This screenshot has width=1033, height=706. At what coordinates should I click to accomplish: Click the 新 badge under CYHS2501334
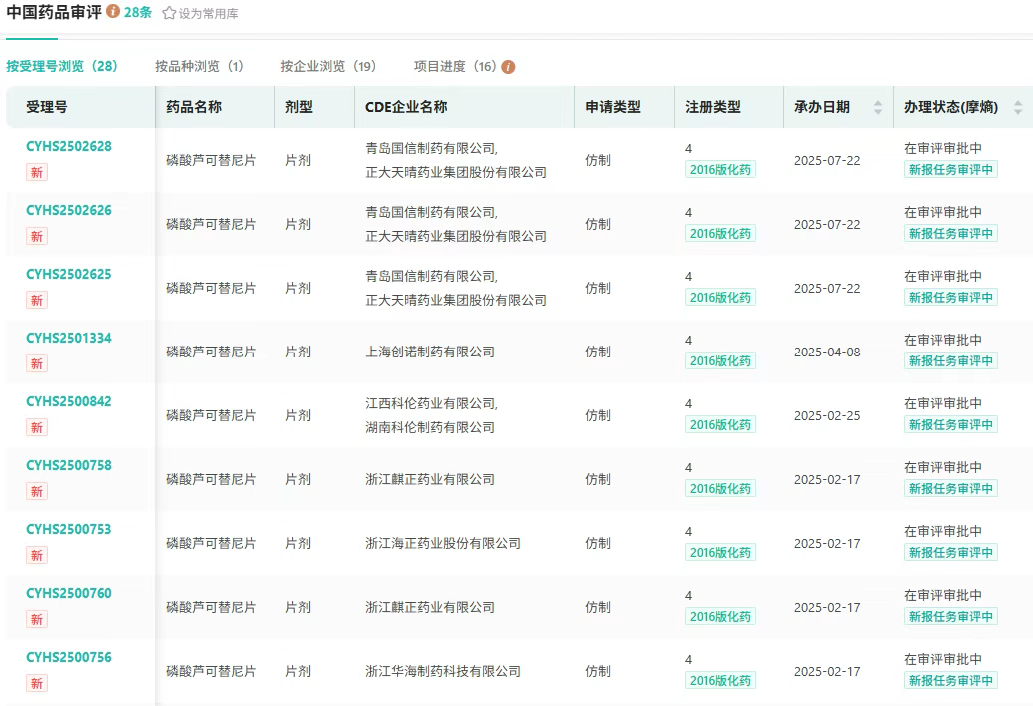[37, 363]
